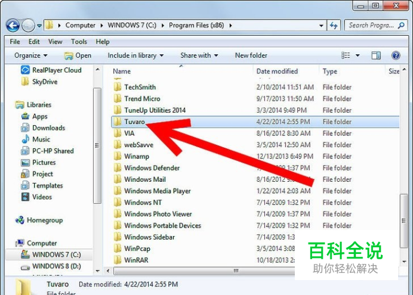Open the Templates library
The height and width of the screenshot is (295, 413).
(42, 185)
